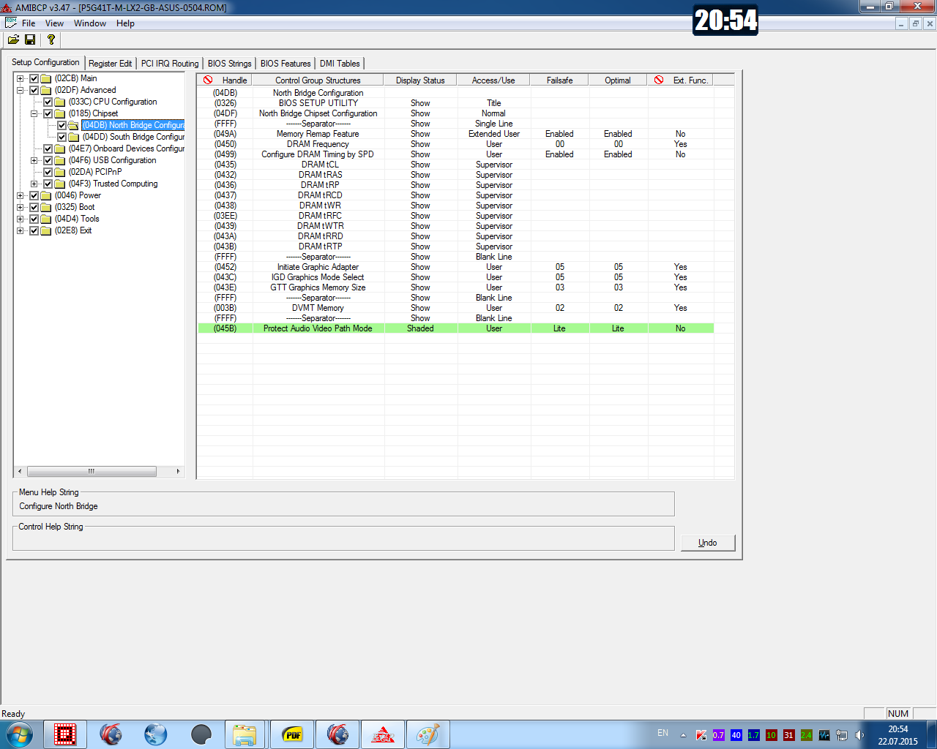Image resolution: width=937 pixels, height=749 pixels.
Task: Expand the Trusted Computing tree node
Action: 34,184
